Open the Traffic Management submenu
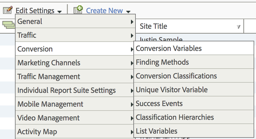256x139 pixels. [75, 77]
